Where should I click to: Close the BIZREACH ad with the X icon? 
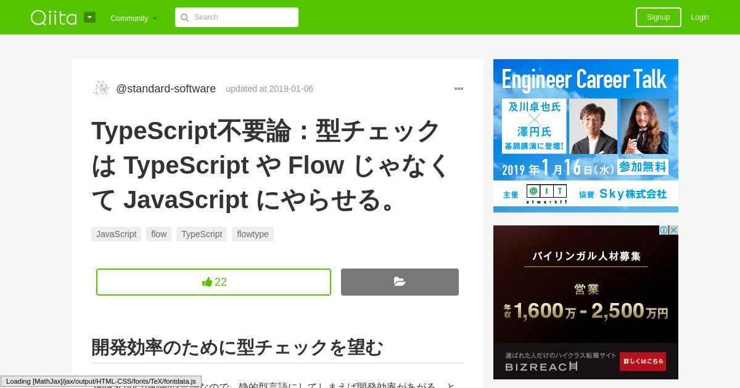674,230
